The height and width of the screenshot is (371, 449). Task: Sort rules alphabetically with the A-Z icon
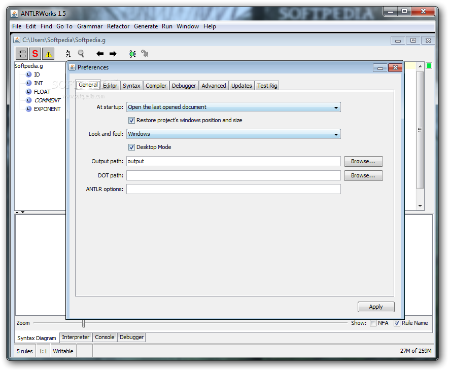[x=68, y=54]
